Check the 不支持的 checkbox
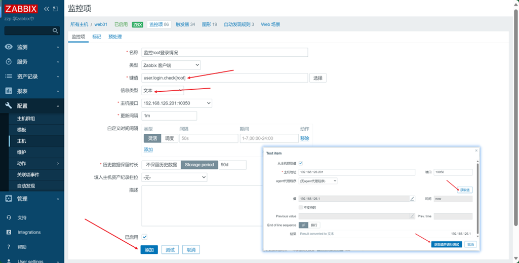This screenshot has height=263, width=519. click(301, 208)
